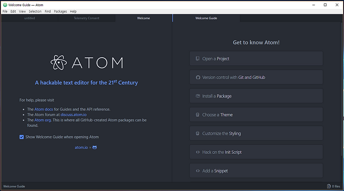Viewport: 344px width, 191px height.
Task: Open the View menu
Action: tap(22, 11)
